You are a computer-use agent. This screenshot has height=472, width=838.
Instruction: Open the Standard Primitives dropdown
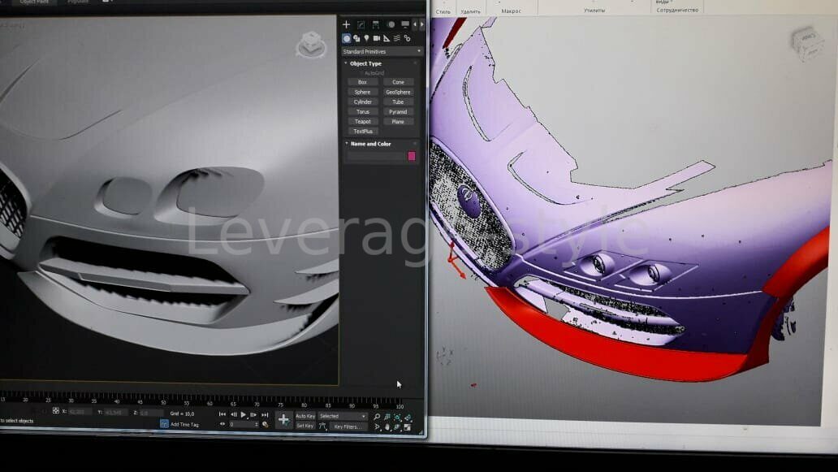[x=382, y=51]
